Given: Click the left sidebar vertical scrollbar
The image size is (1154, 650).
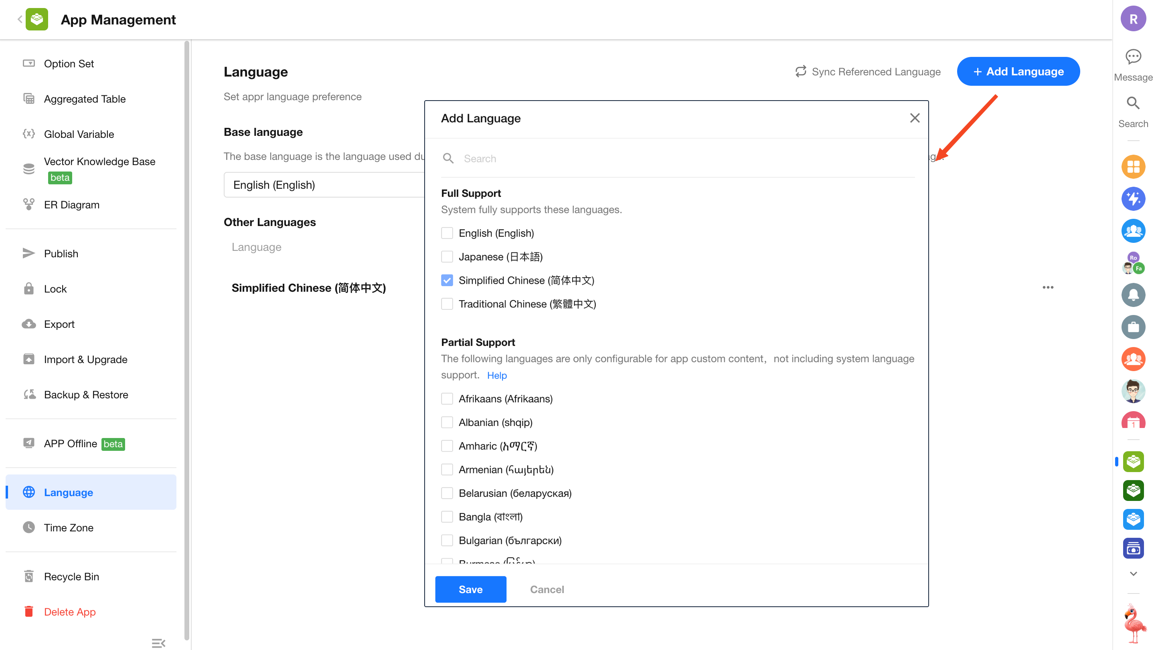Looking at the screenshot, I should coord(187,340).
